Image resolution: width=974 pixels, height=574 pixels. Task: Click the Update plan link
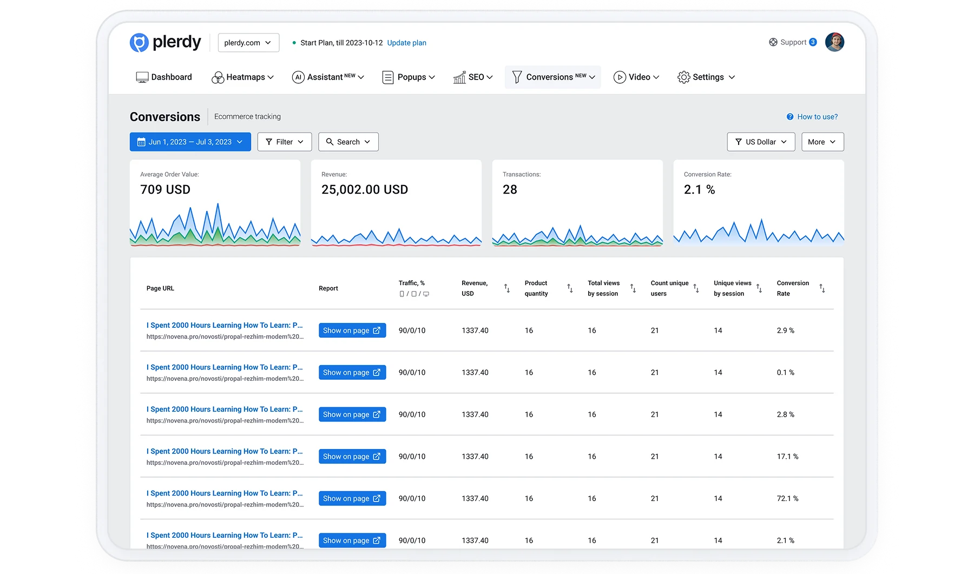click(406, 43)
